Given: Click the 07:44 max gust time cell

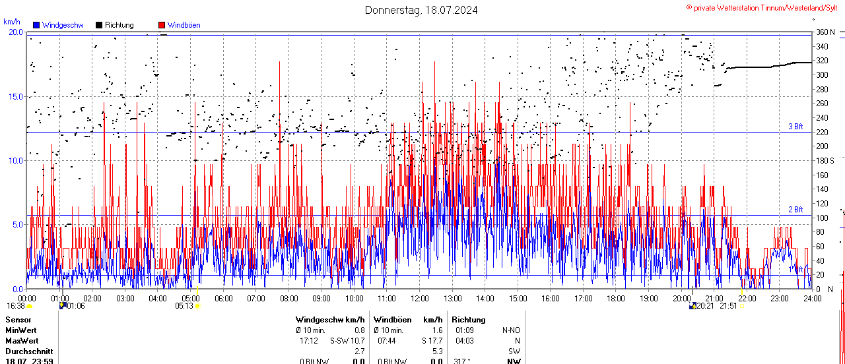Looking at the screenshot, I should (x=387, y=341).
